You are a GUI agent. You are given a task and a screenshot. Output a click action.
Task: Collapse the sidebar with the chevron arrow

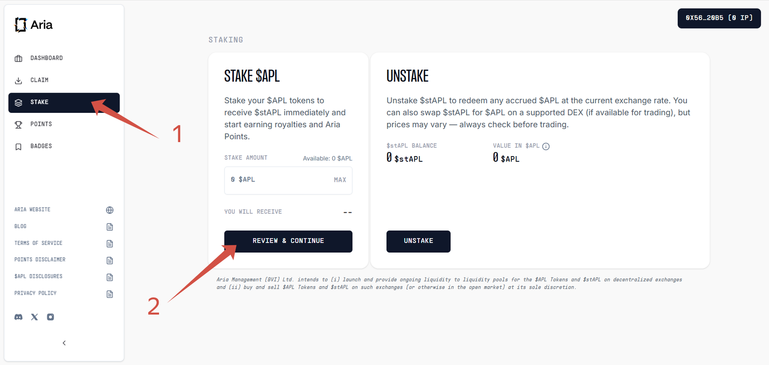[64, 343]
